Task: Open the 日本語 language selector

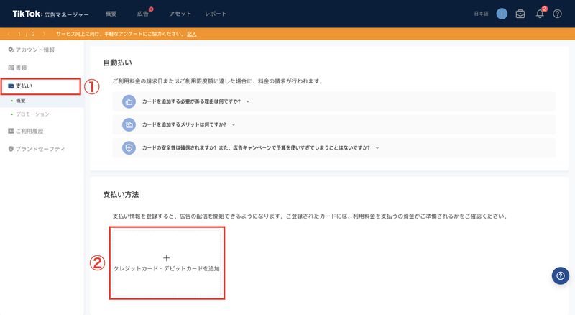Action: click(x=481, y=14)
